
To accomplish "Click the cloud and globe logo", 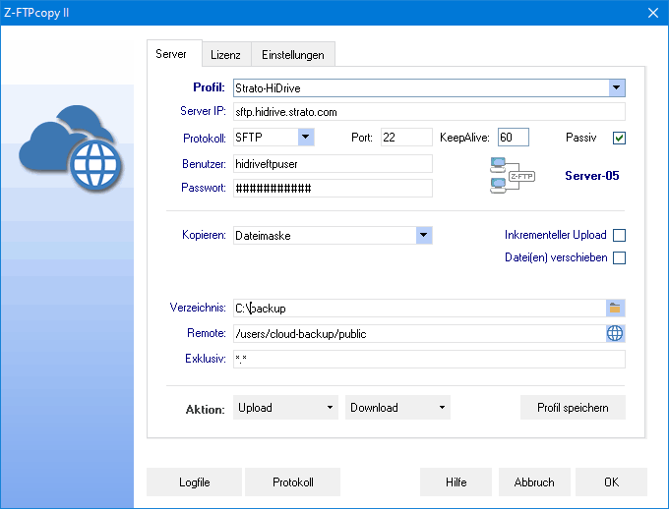I will tap(71, 147).
